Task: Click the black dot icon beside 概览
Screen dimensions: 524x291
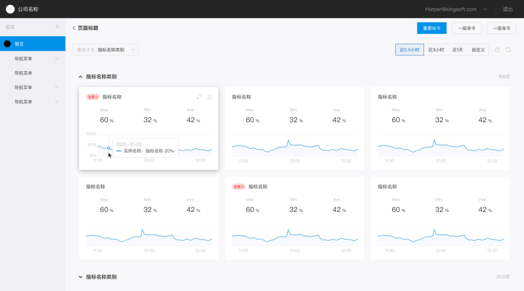Action: [x=7, y=44]
